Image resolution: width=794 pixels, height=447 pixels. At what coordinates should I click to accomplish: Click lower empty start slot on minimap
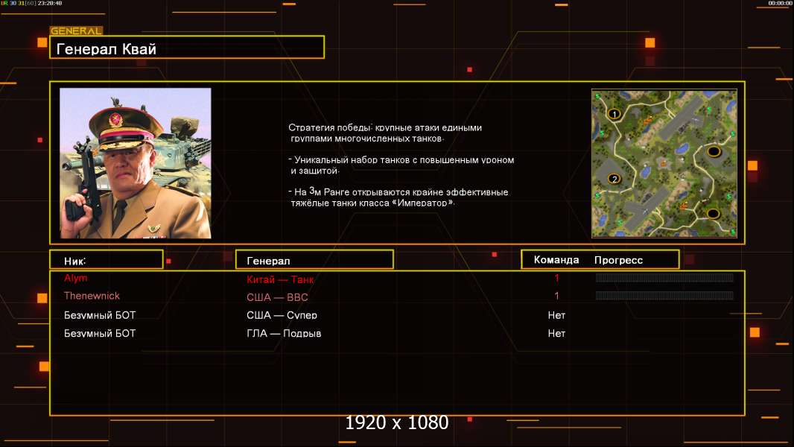(x=713, y=214)
